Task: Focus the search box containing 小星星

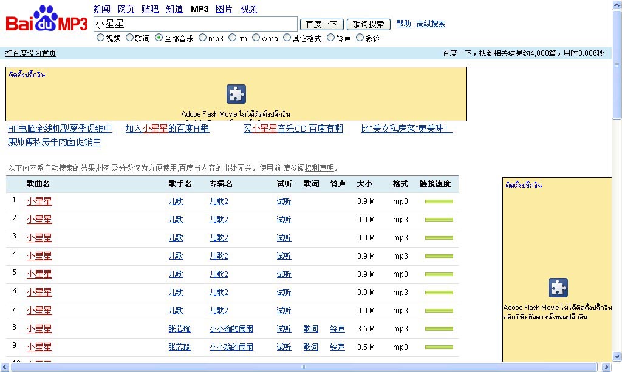Action: (x=196, y=24)
